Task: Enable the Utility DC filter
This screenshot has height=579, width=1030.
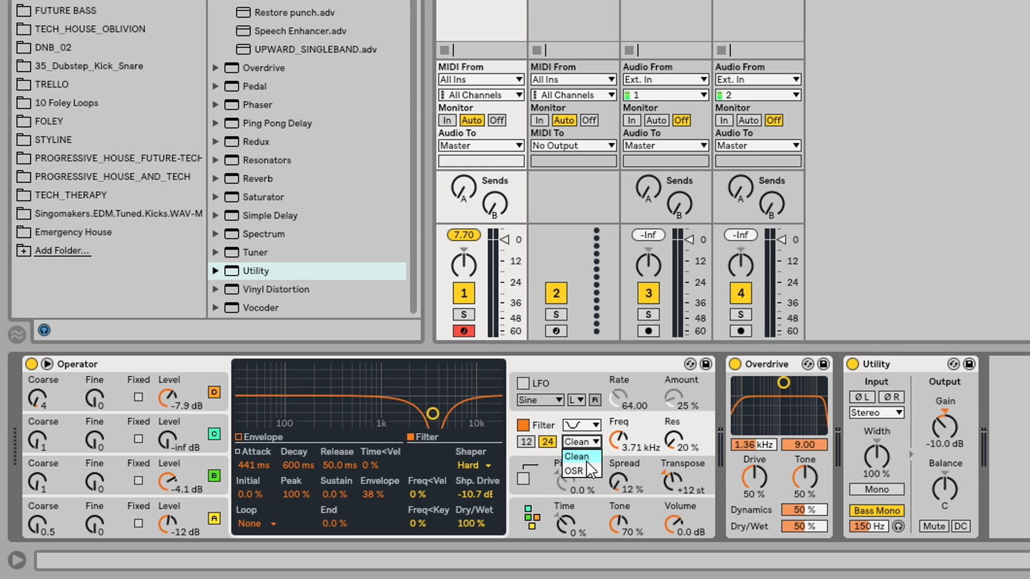Action: click(960, 526)
